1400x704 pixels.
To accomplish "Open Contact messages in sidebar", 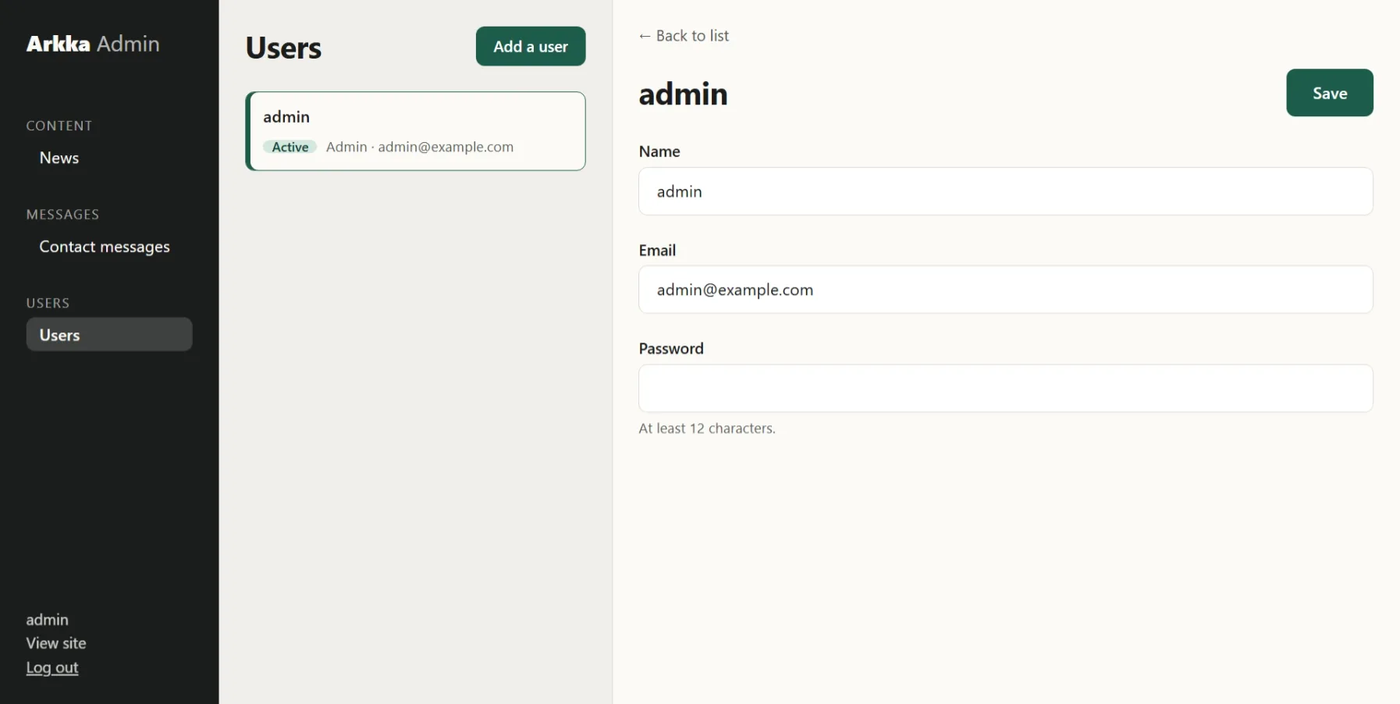I will pos(105,247).
